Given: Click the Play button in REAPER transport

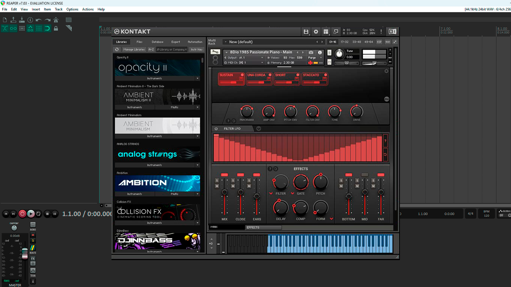Looking at the screenshot, I should coord(31,214).
